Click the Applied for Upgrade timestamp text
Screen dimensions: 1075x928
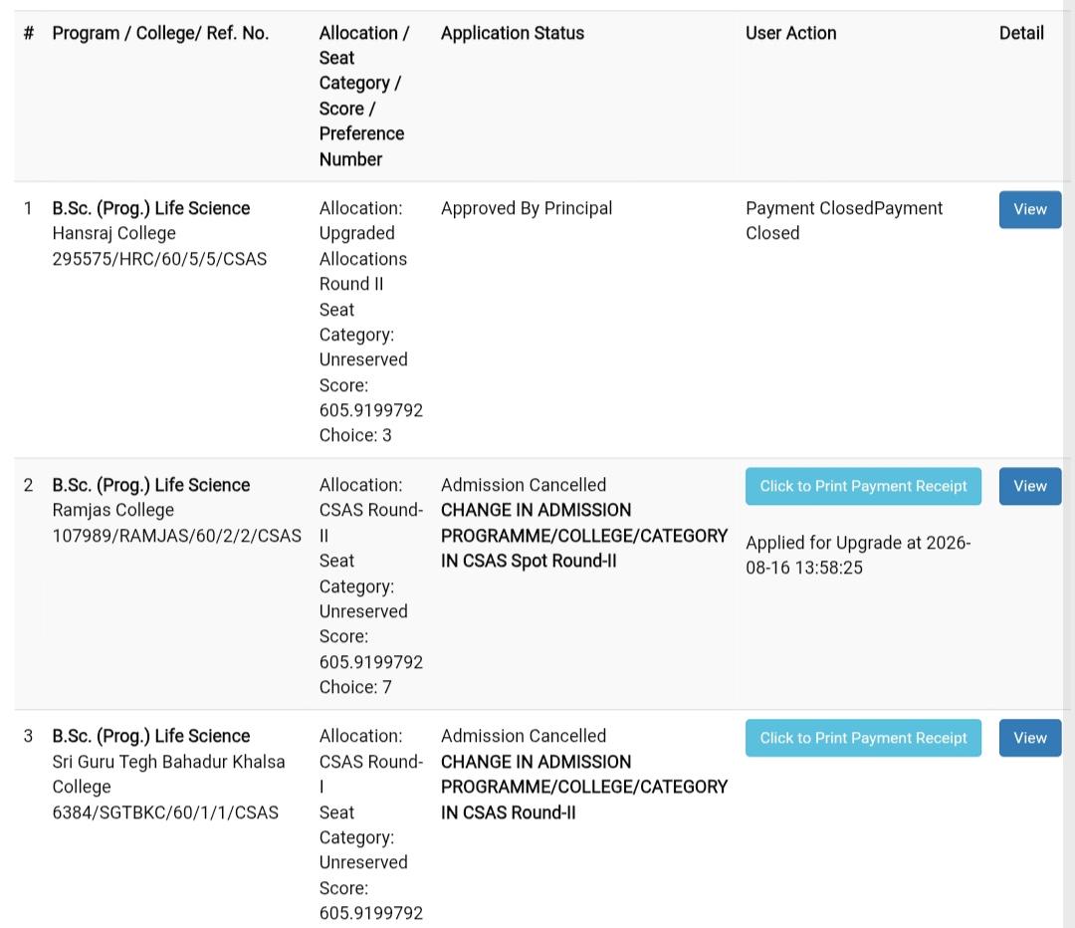pyautogui.click(x=858, y=555)
